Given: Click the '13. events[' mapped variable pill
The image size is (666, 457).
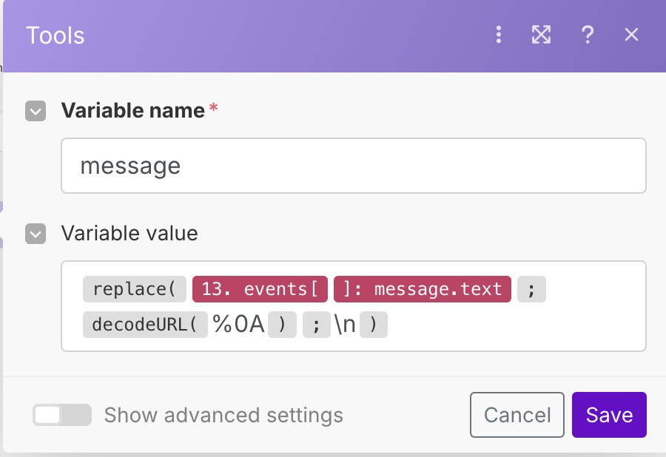Looking at the screenshot, I should click(x=260, y=289).
